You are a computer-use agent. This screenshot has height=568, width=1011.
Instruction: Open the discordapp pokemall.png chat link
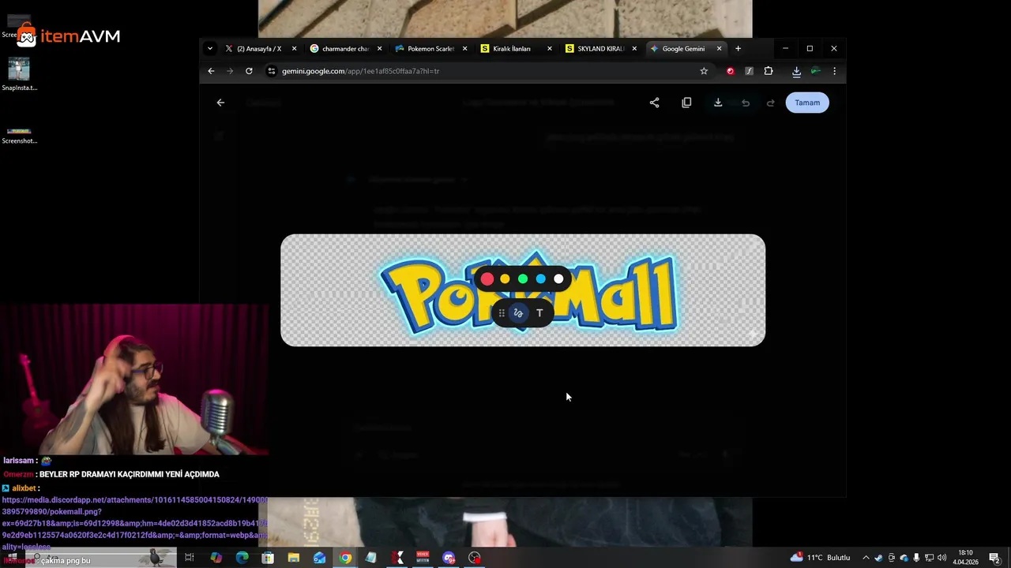pos(134,523)
